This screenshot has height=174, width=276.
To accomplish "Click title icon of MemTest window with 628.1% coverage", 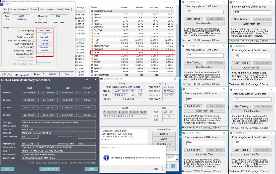I will (x=231, y=133).
